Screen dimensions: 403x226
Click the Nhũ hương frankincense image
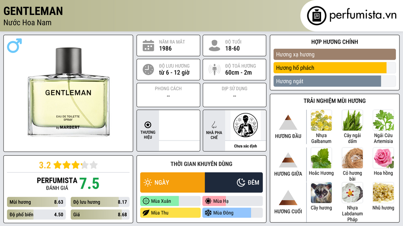point(383,193)
